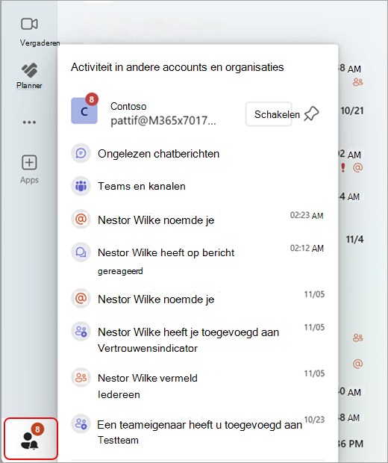Click the team-added icon for Testteam
388x463 pixels.
point(81,424)
